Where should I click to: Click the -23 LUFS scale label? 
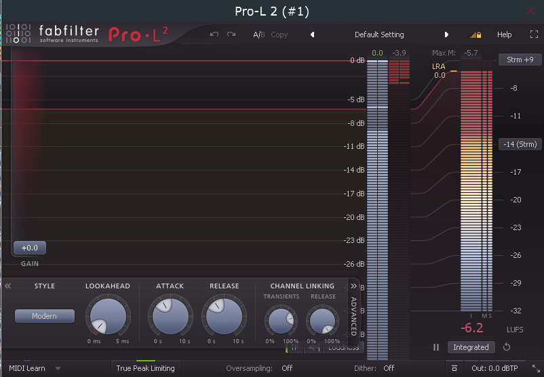[516, 227]
